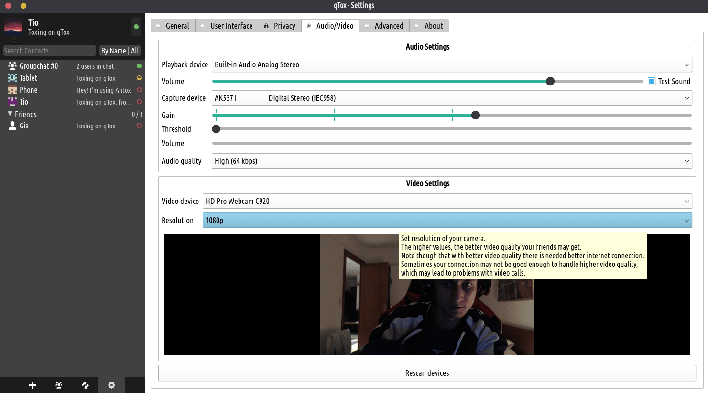Expand the Audio quality dropdown
Viewport: 708px width, 393px height.
[451, 161]
